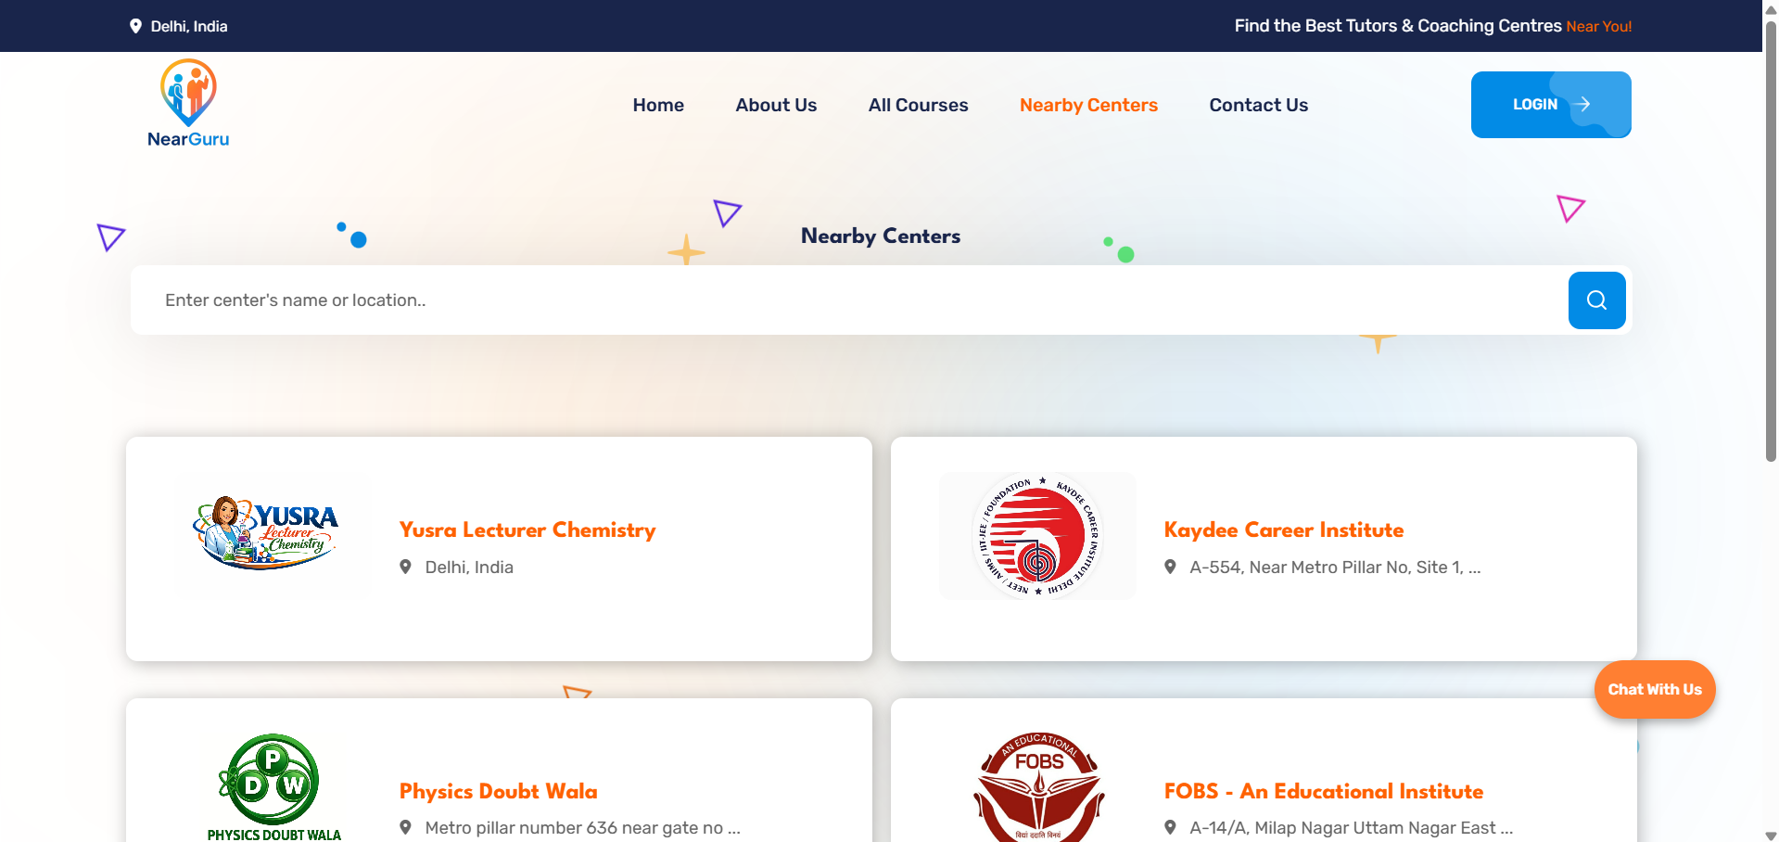Viewport: 1779px width, 842px height.
Task: Go to the Home menu item
Action: (x=658, y=105)
